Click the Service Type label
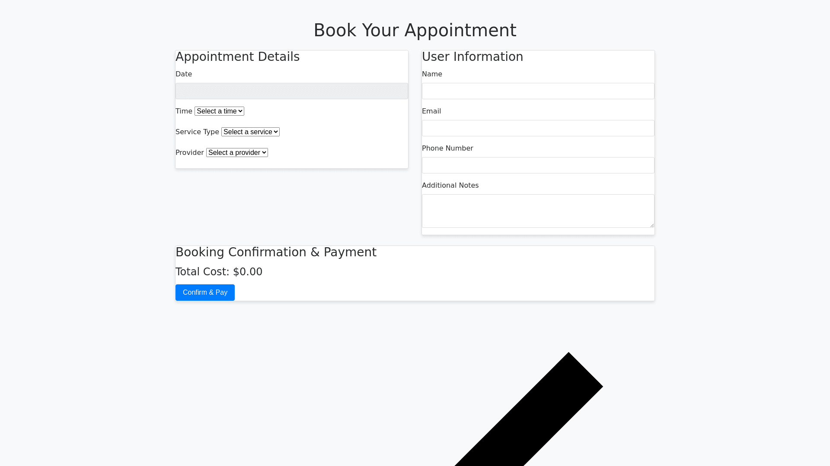This screenshot has height=466, width=830. [197, 132]
